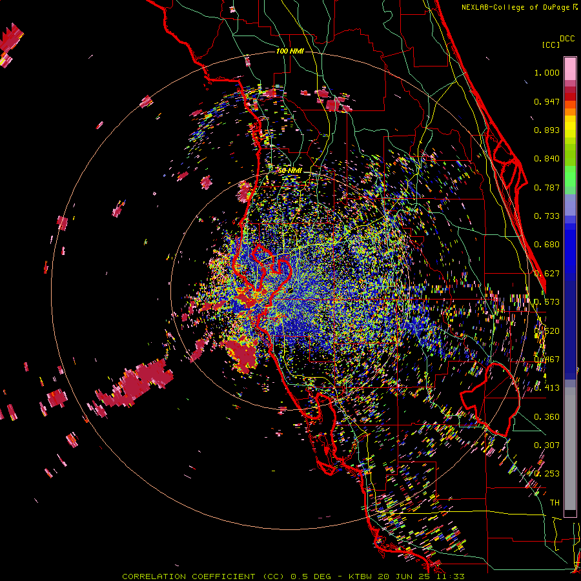Screen dimensions: 581x581
Task: Select the [CC] legend unit label
Action: (551, 45)
